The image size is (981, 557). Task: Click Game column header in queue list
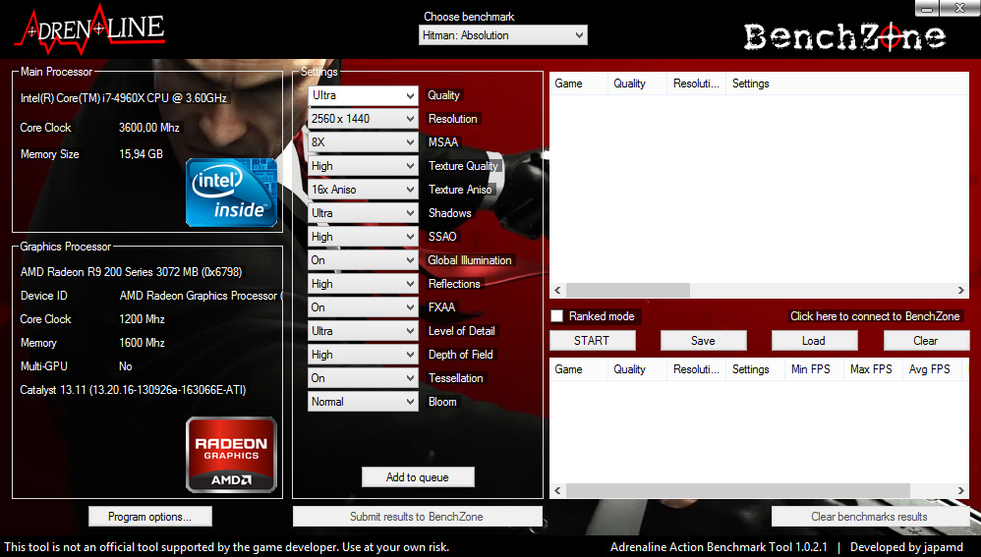[578, 84]
